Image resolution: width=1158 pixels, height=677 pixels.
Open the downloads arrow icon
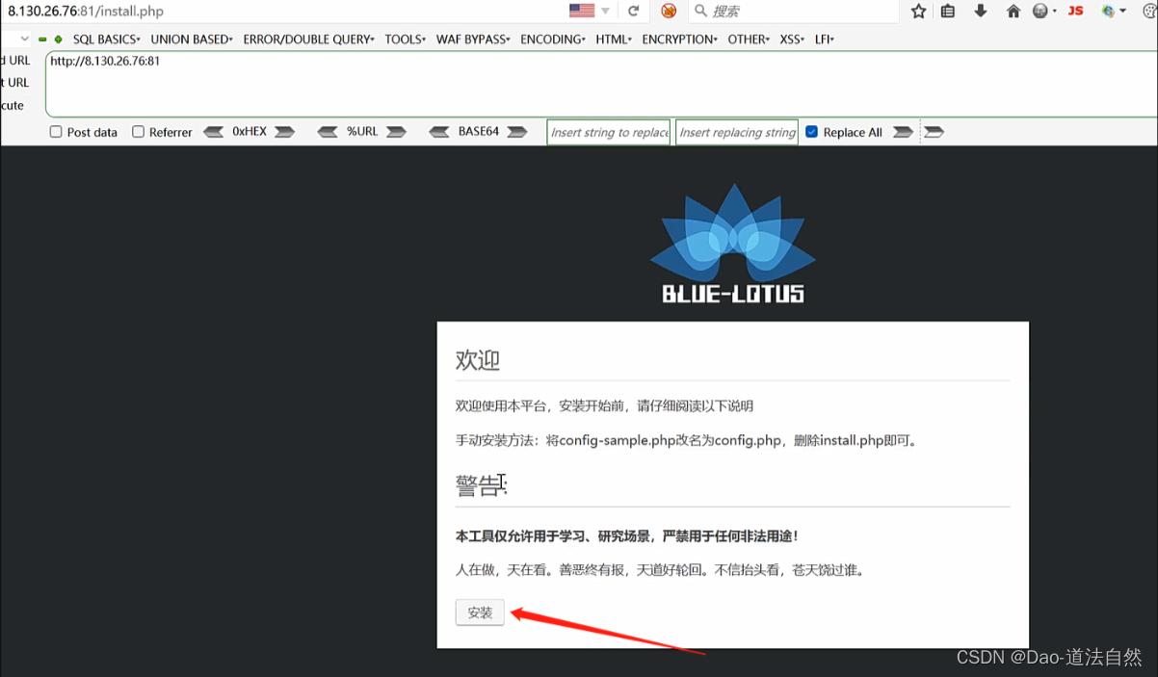pos(981,11)
